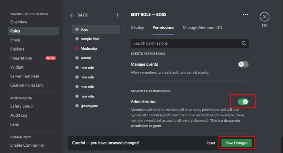
Task: Open Server Template settings
Action: [25, 76]
